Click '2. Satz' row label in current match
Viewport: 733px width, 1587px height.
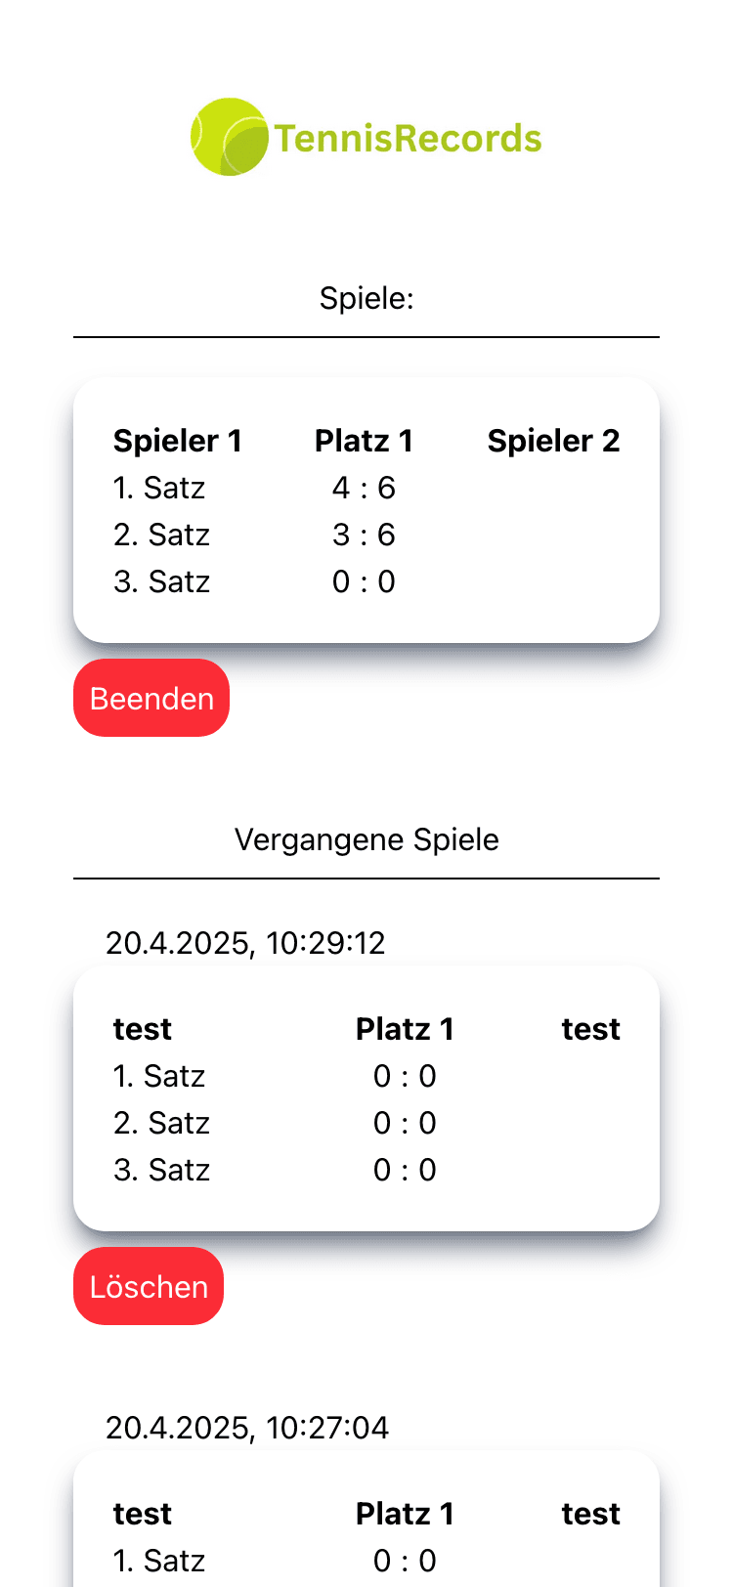[x=161, y=535]
